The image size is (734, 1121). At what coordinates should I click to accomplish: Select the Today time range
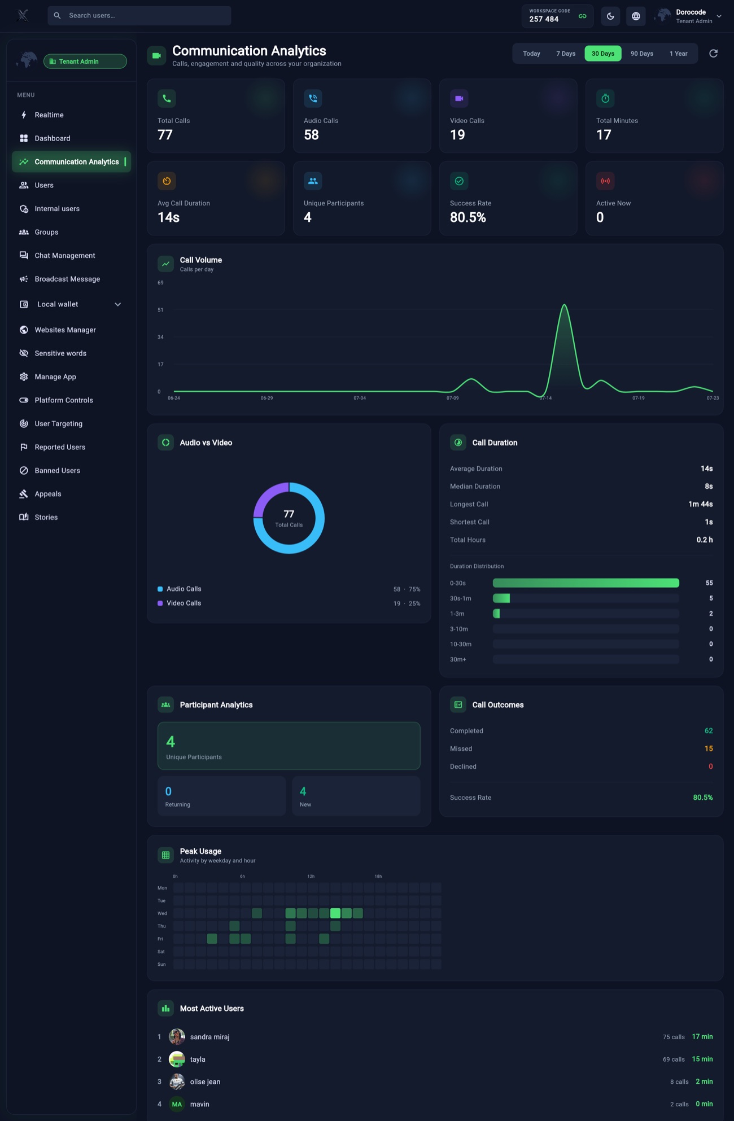click(531, 54)
